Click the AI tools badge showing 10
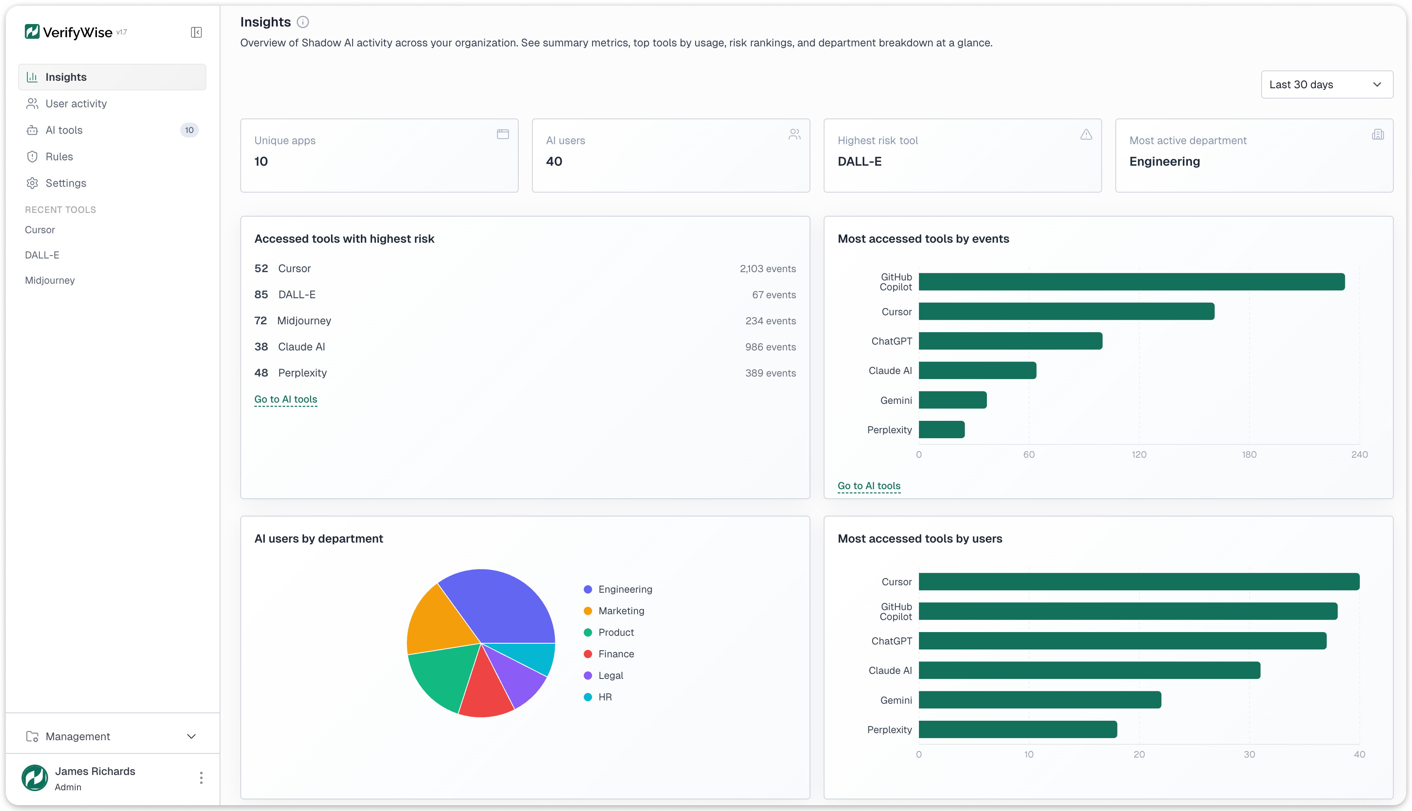Image resolution: width=1412 pixels, height=811 pixels. [189, 130]
